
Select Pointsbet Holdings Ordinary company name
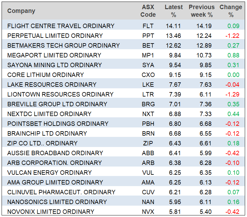[x=58, y=124]
